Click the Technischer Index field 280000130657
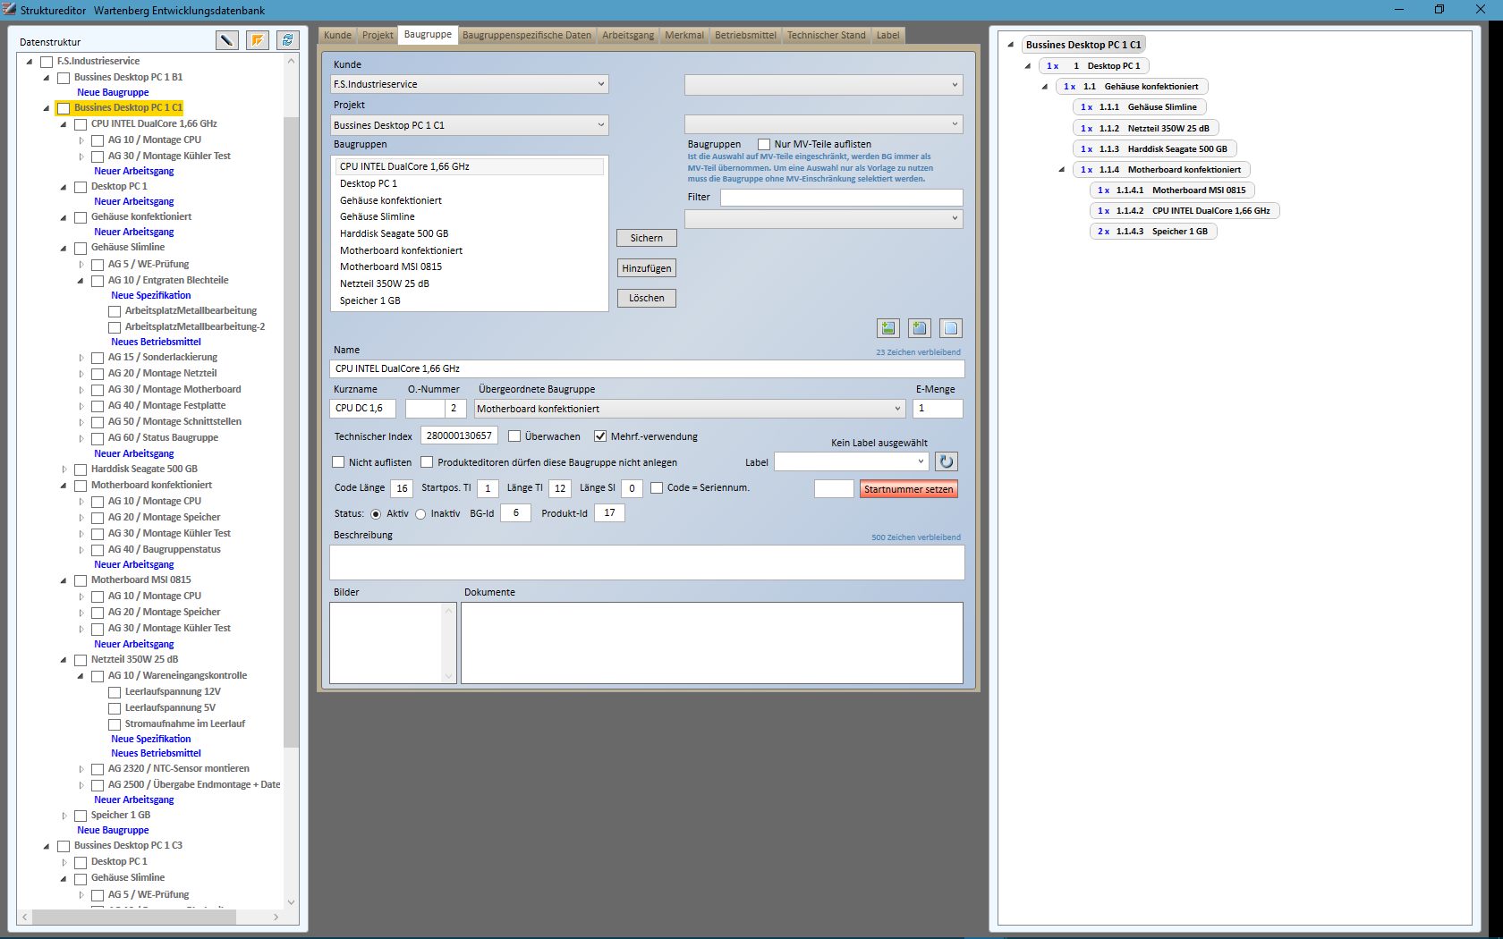Image resolution: width=1503 pixels, height=939 pixels. [x=459, y=436]
